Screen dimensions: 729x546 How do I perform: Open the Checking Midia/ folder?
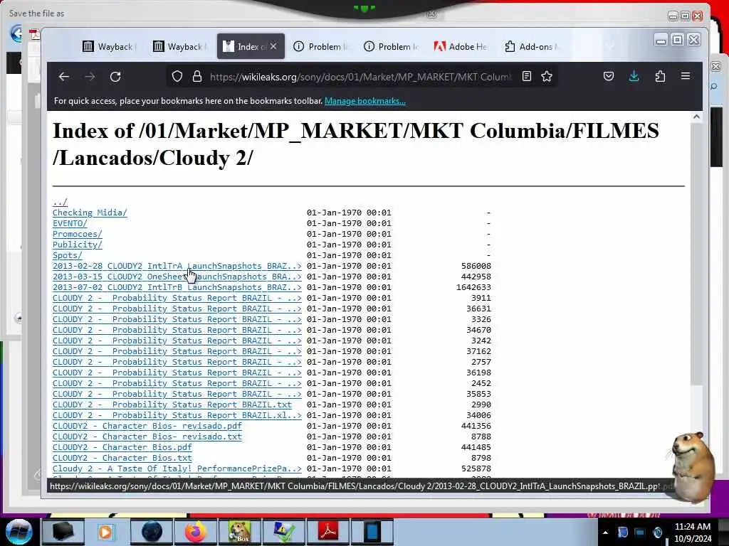pos(90,213)
